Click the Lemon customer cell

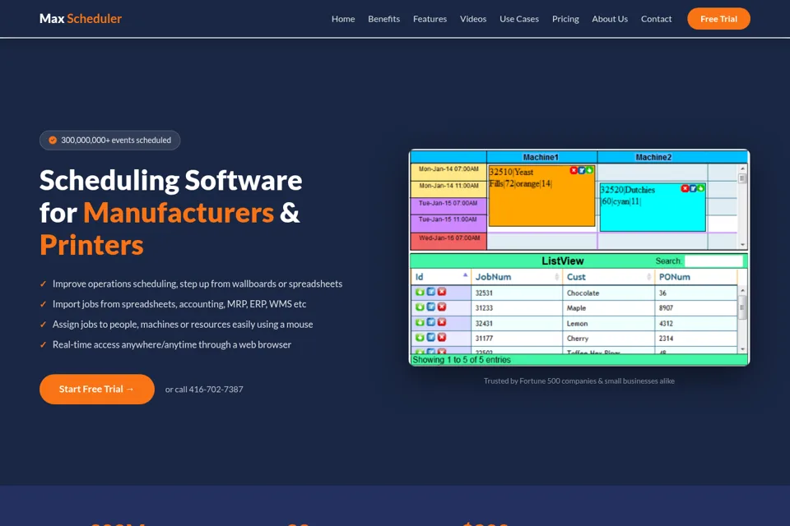coord(608,323)
